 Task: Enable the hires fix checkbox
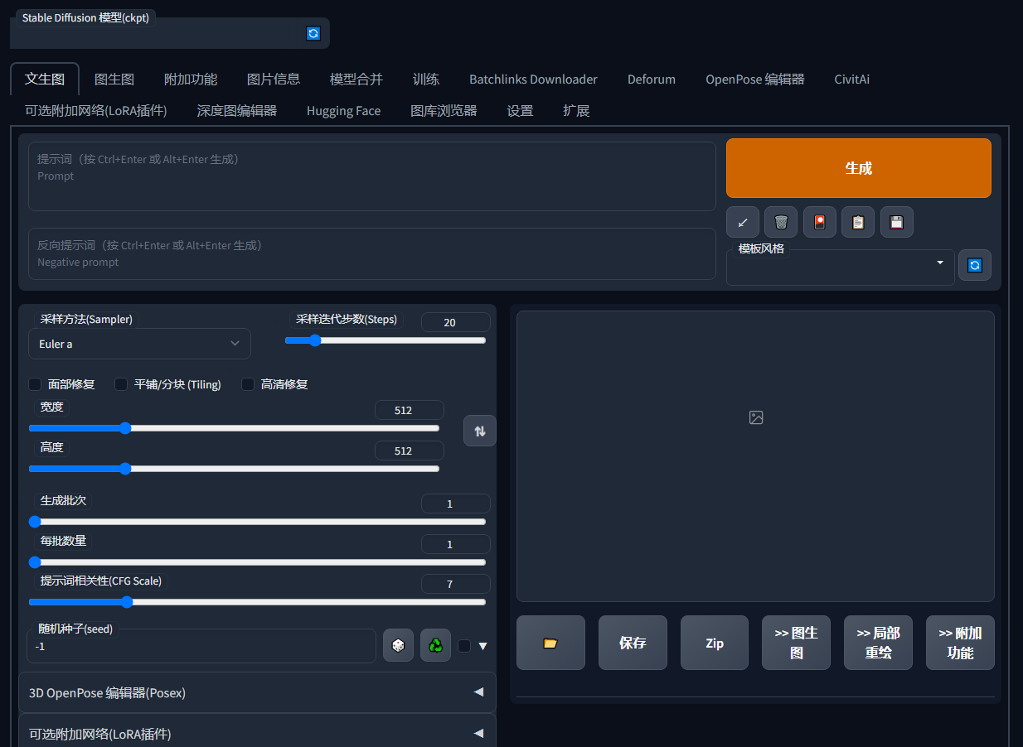click(x=248, y=384)
